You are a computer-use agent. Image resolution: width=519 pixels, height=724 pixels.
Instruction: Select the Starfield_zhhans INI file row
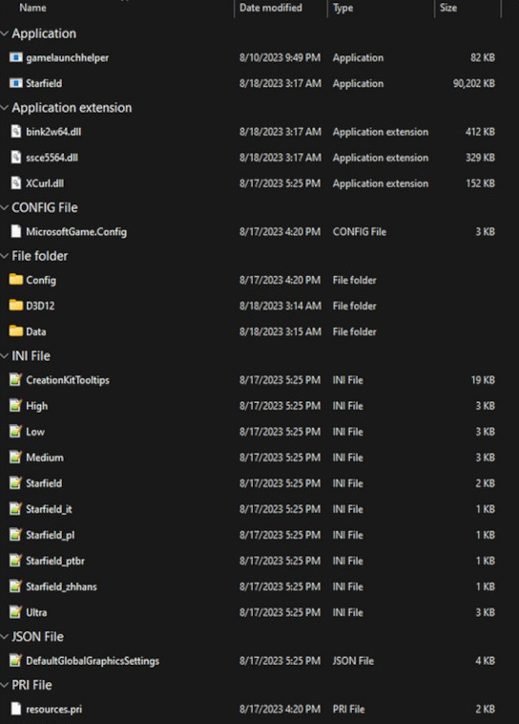[252, 586]
